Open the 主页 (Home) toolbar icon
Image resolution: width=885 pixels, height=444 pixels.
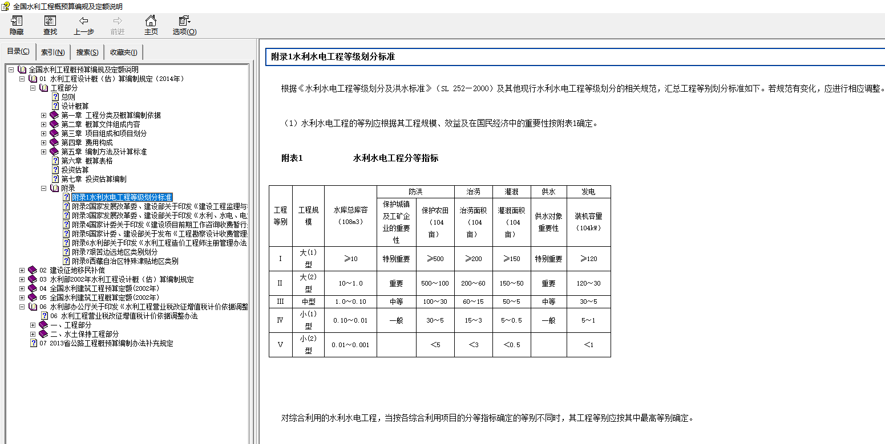(151, 26)
